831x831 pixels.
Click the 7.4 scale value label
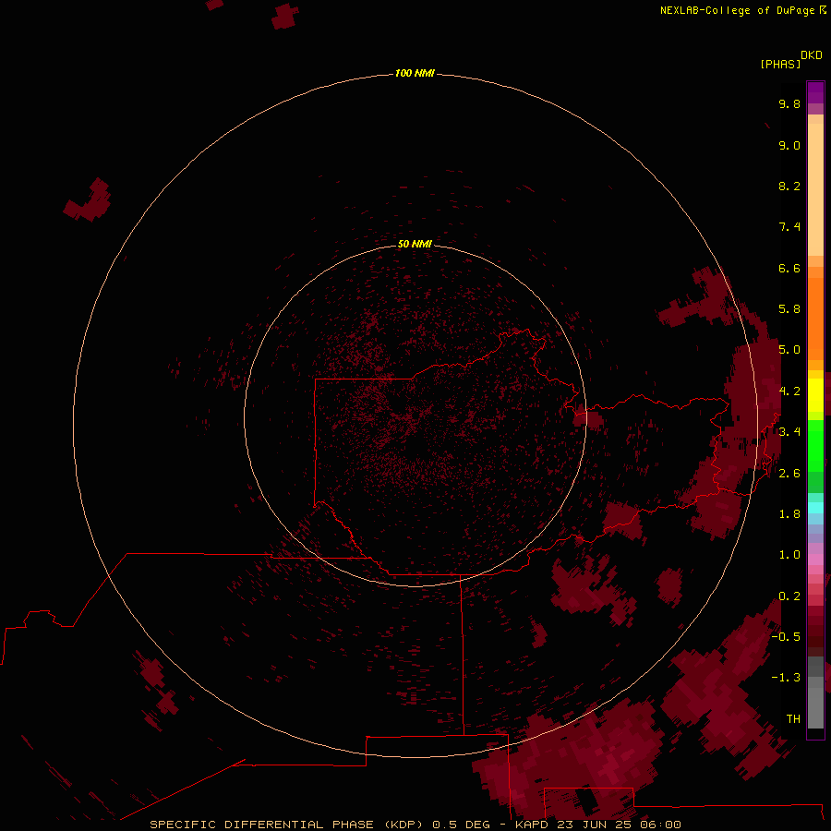pos(789,227)
